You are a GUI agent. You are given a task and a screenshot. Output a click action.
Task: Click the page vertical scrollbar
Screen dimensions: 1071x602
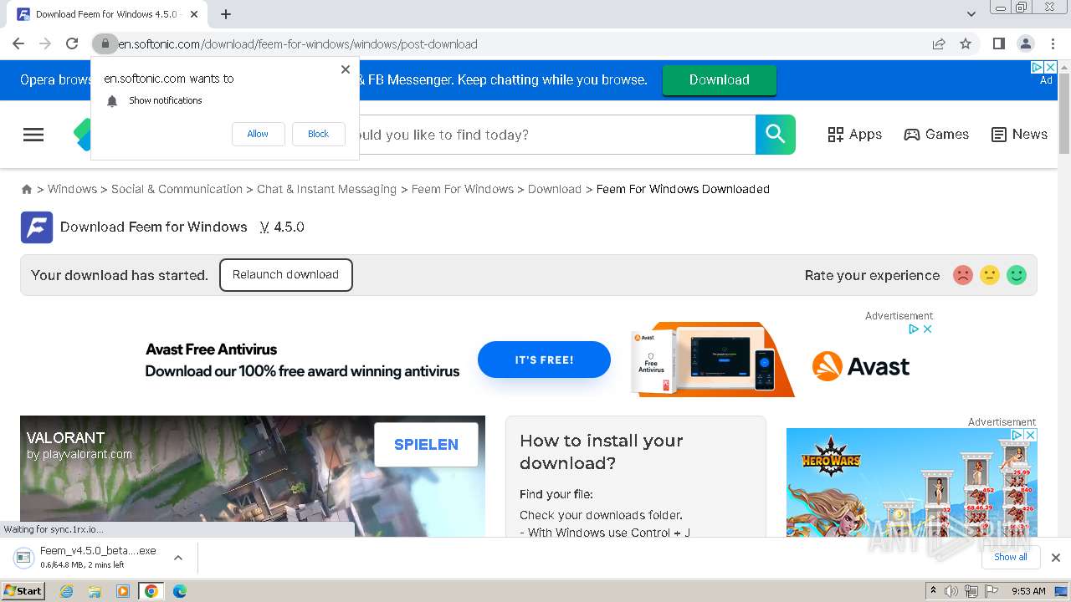click(x=1064, y=112)
